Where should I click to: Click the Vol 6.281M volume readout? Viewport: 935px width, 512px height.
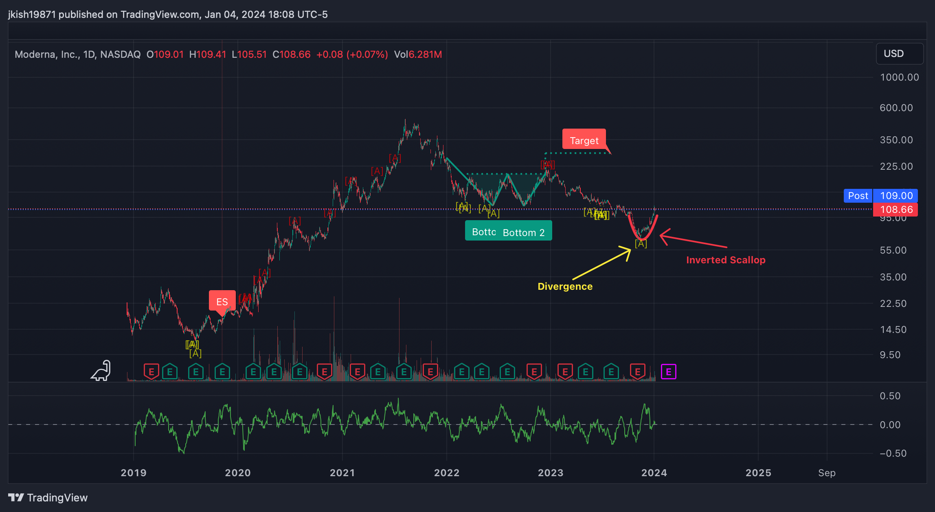(x=418, y=55)
